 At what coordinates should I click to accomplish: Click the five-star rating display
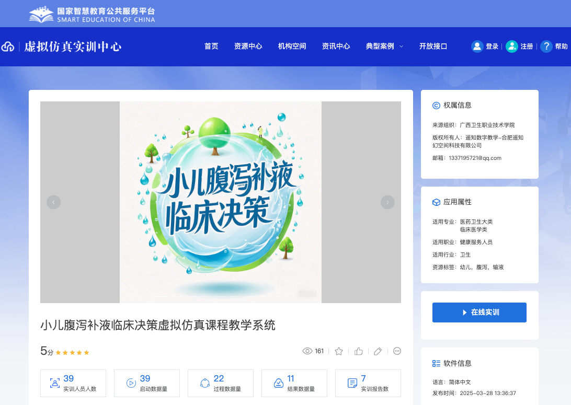click(72, 353)
